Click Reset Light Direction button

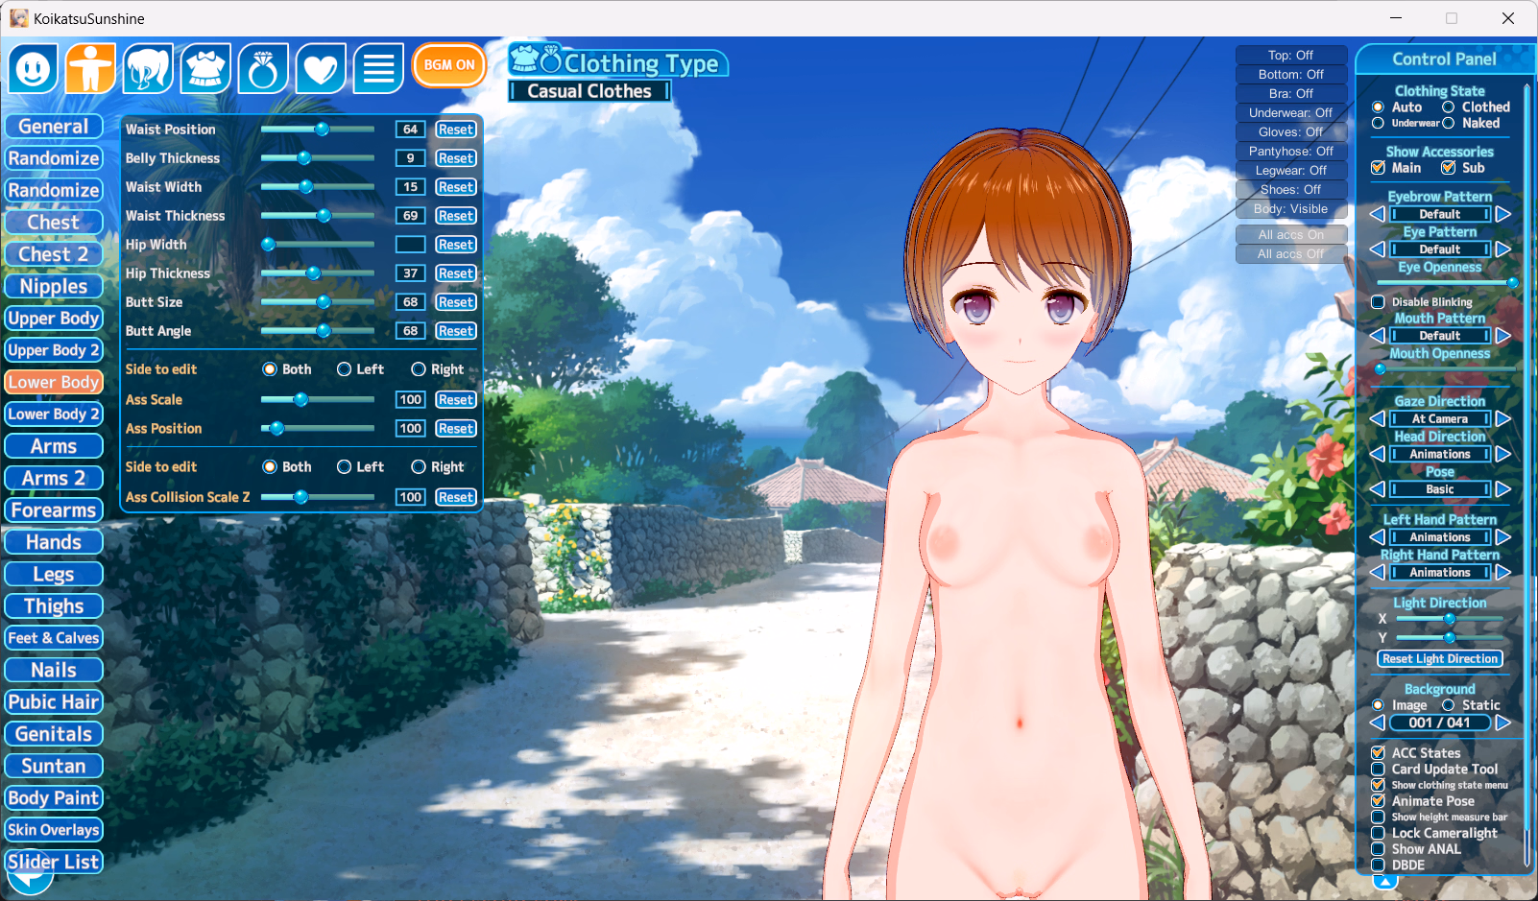1440,659
